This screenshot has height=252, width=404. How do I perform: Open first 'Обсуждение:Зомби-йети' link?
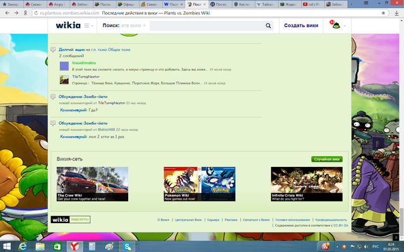[x=83, y=96]
